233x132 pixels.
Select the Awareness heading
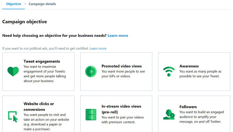pyautogui.click(x=189, y=66)
